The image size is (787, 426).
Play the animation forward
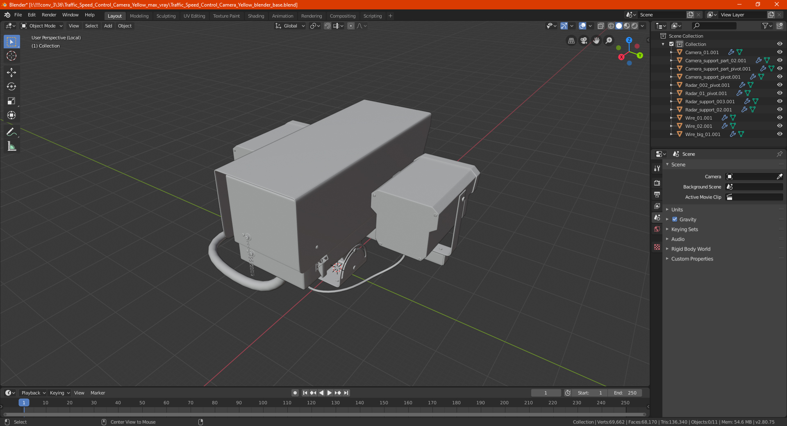(x=330, y=393)
